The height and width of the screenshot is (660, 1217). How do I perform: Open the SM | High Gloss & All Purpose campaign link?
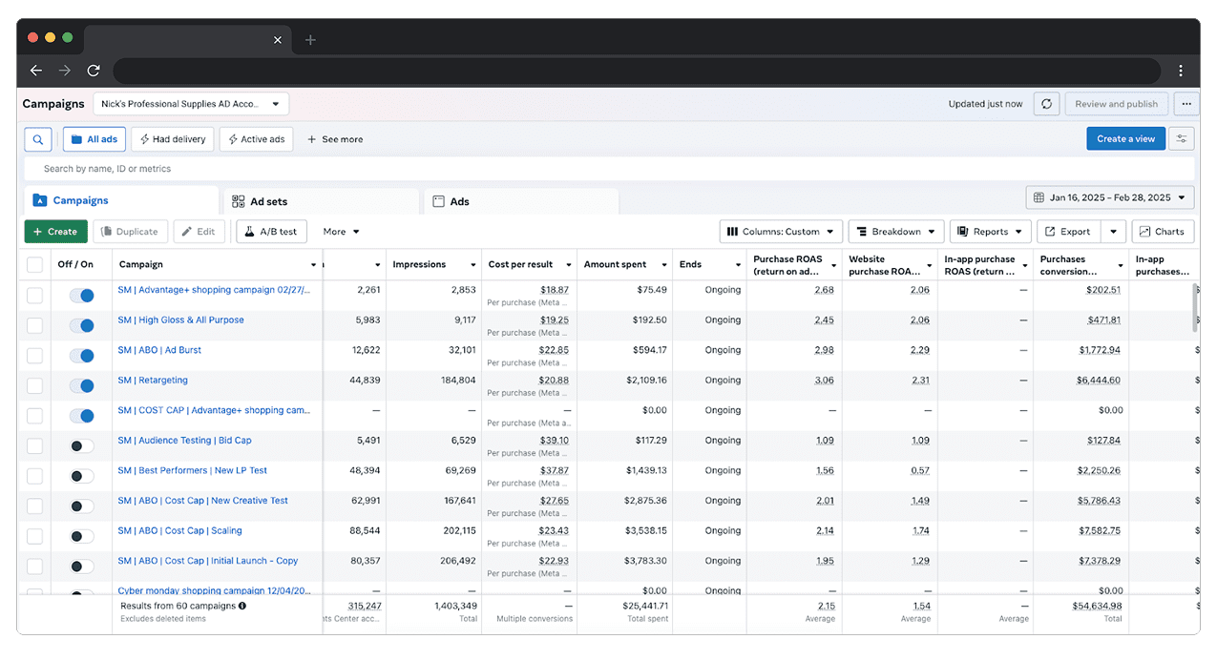click(180, 320)
